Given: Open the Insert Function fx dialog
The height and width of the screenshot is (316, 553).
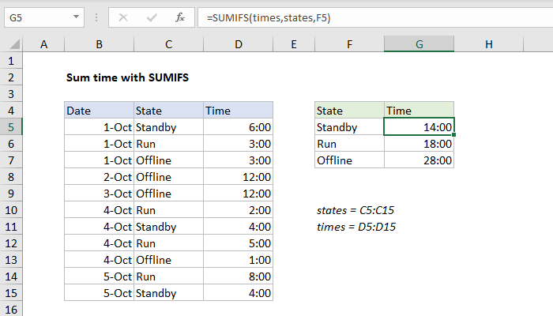Looking at the screenshot, I should pyautogui.click(x=179, y=16).
